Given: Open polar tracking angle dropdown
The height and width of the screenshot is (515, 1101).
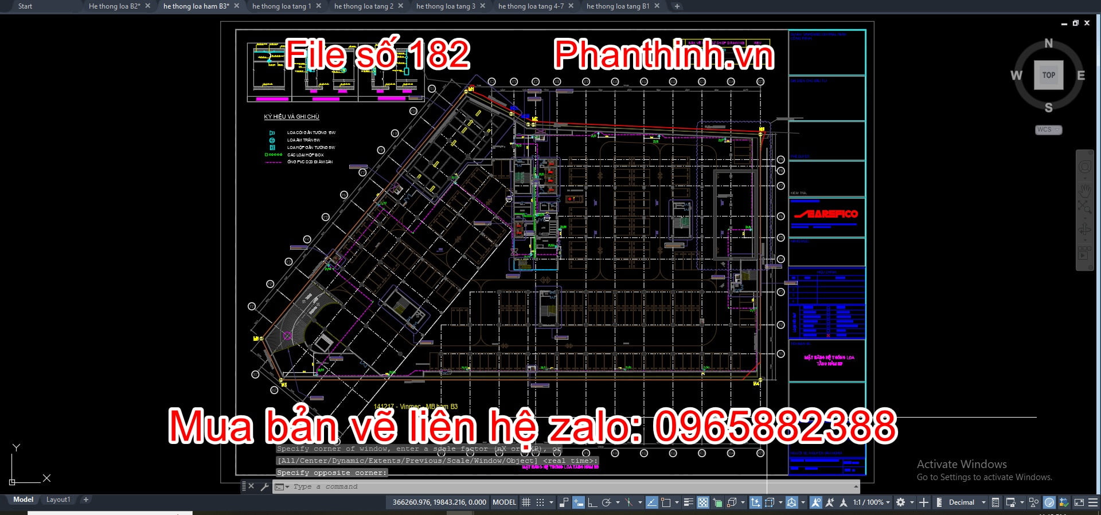Looking at the screenshot, I should pyautogui.click(x=618, y=502).
